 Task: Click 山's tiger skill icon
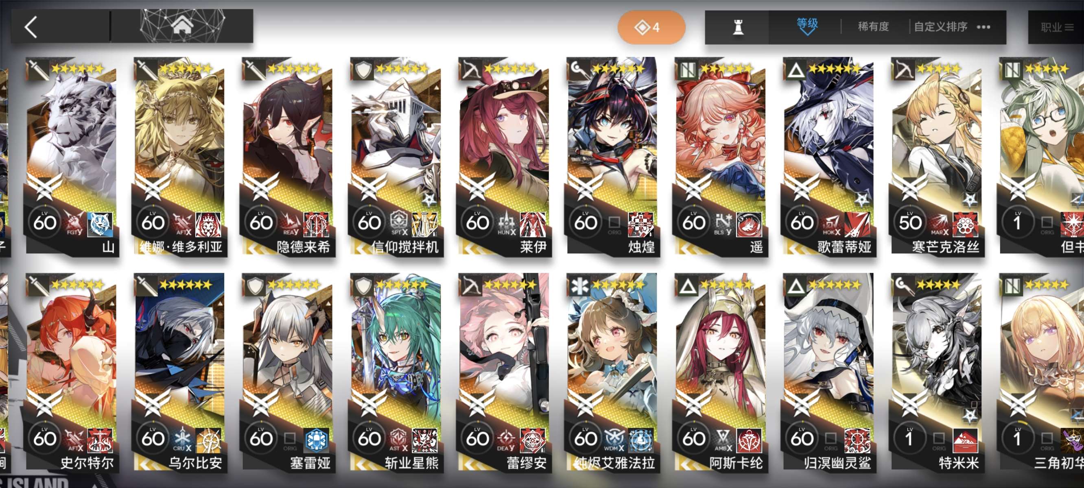click(x=100, y=224)
